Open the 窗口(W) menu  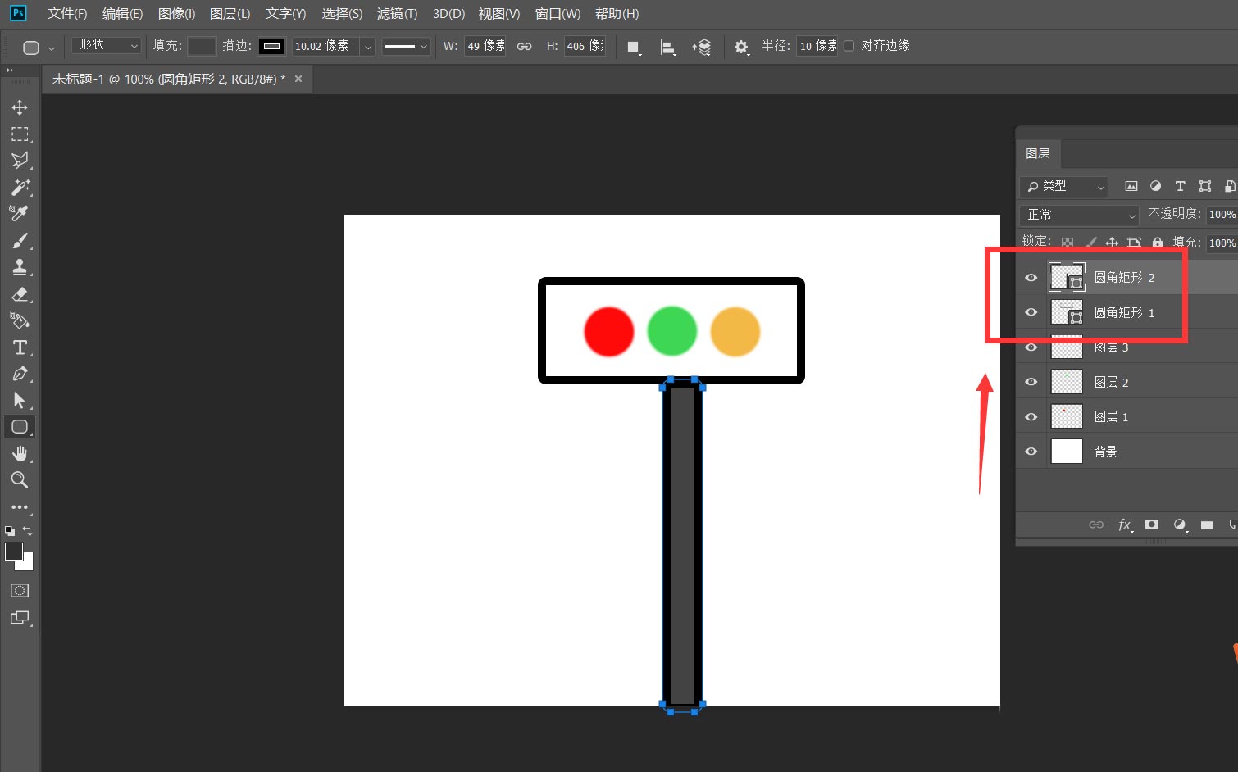[x=558, y=14]
